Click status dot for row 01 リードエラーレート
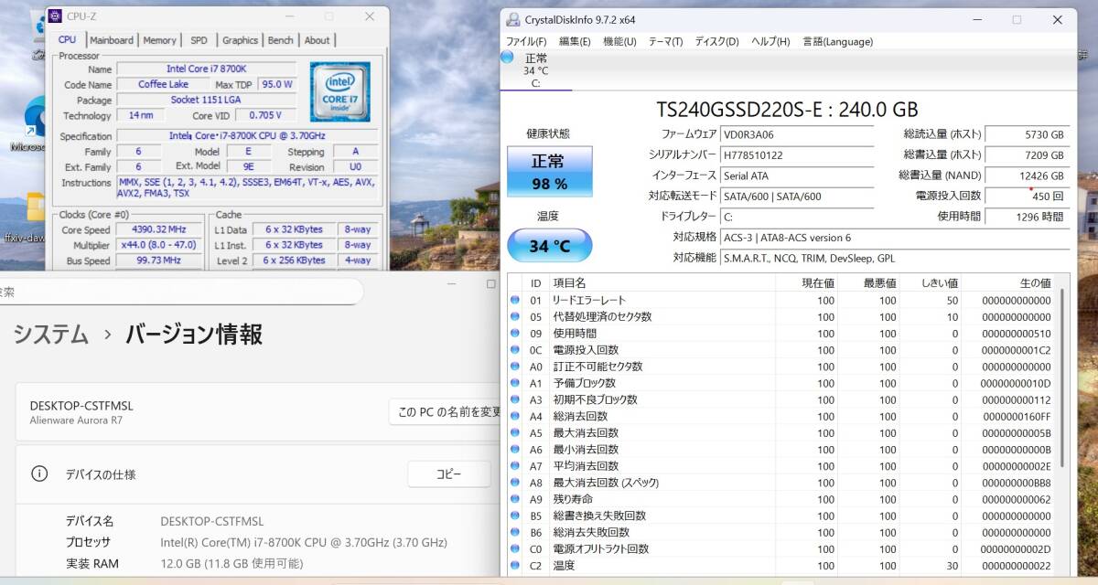 tap(514, 300)
